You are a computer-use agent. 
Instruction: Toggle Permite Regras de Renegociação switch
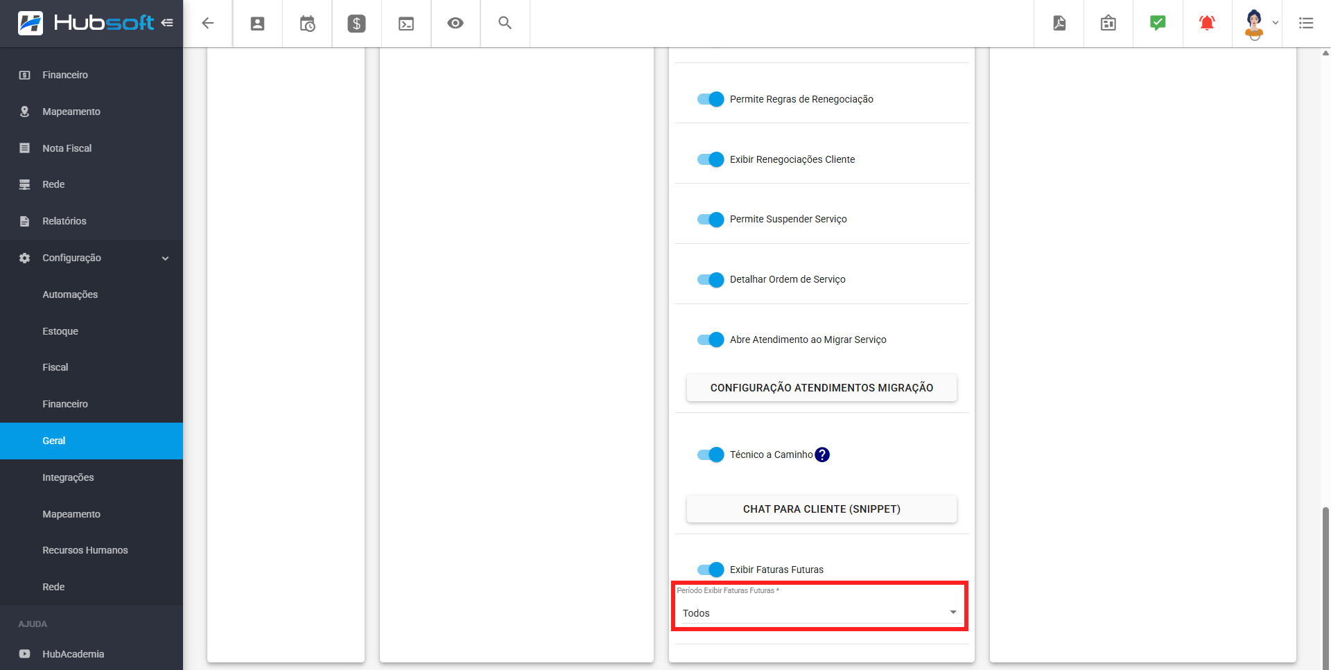pyautogui.click(x=711, y=99)
